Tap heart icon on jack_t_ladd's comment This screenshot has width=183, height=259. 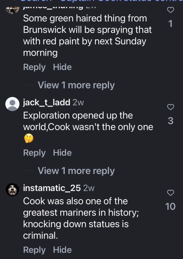pos(171,107)
